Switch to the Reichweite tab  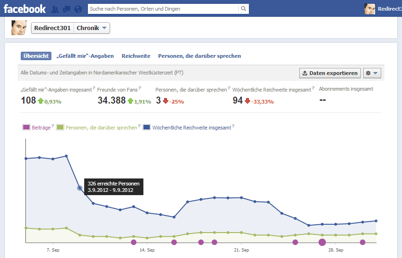[136, 56]
